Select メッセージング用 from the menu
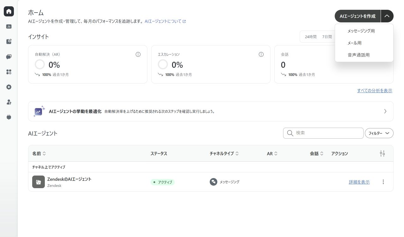Image resolution: width=404 pixels, height=237 pixels. (x=364, y=31)
